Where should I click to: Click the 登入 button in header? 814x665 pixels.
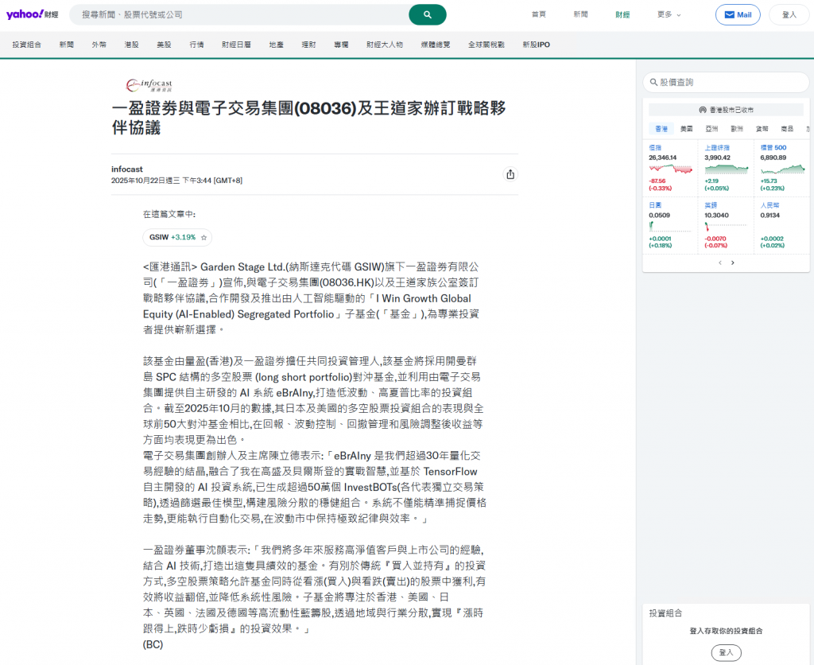(789, 14)
